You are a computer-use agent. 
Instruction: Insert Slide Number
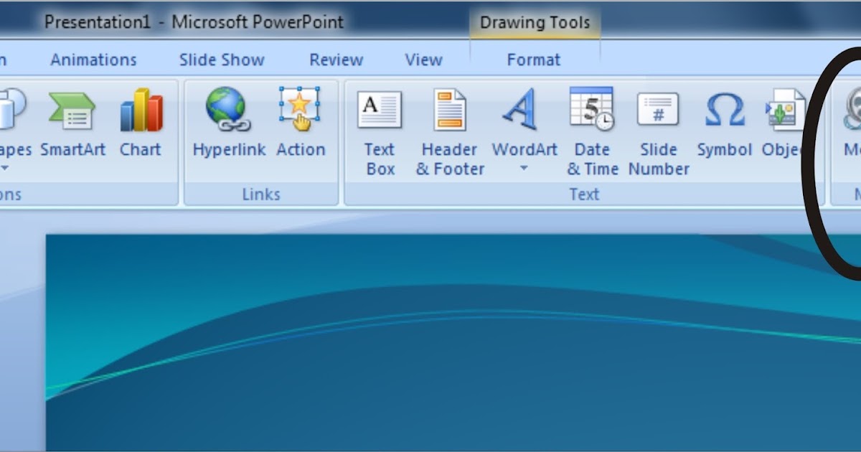click(659, 132)
